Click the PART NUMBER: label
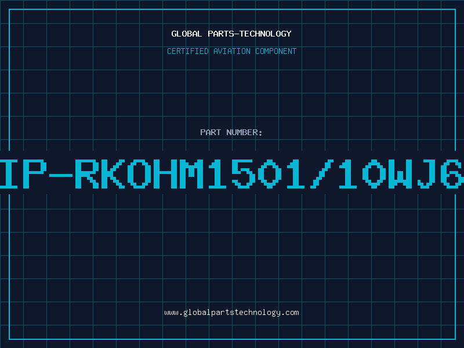Screen dimensions: 464x348 (231, 132)
